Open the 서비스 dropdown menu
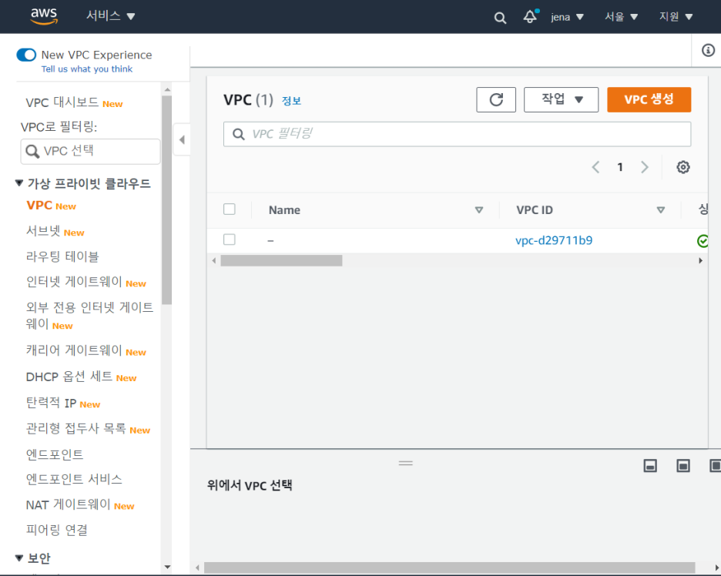 [x=110, y=16]
